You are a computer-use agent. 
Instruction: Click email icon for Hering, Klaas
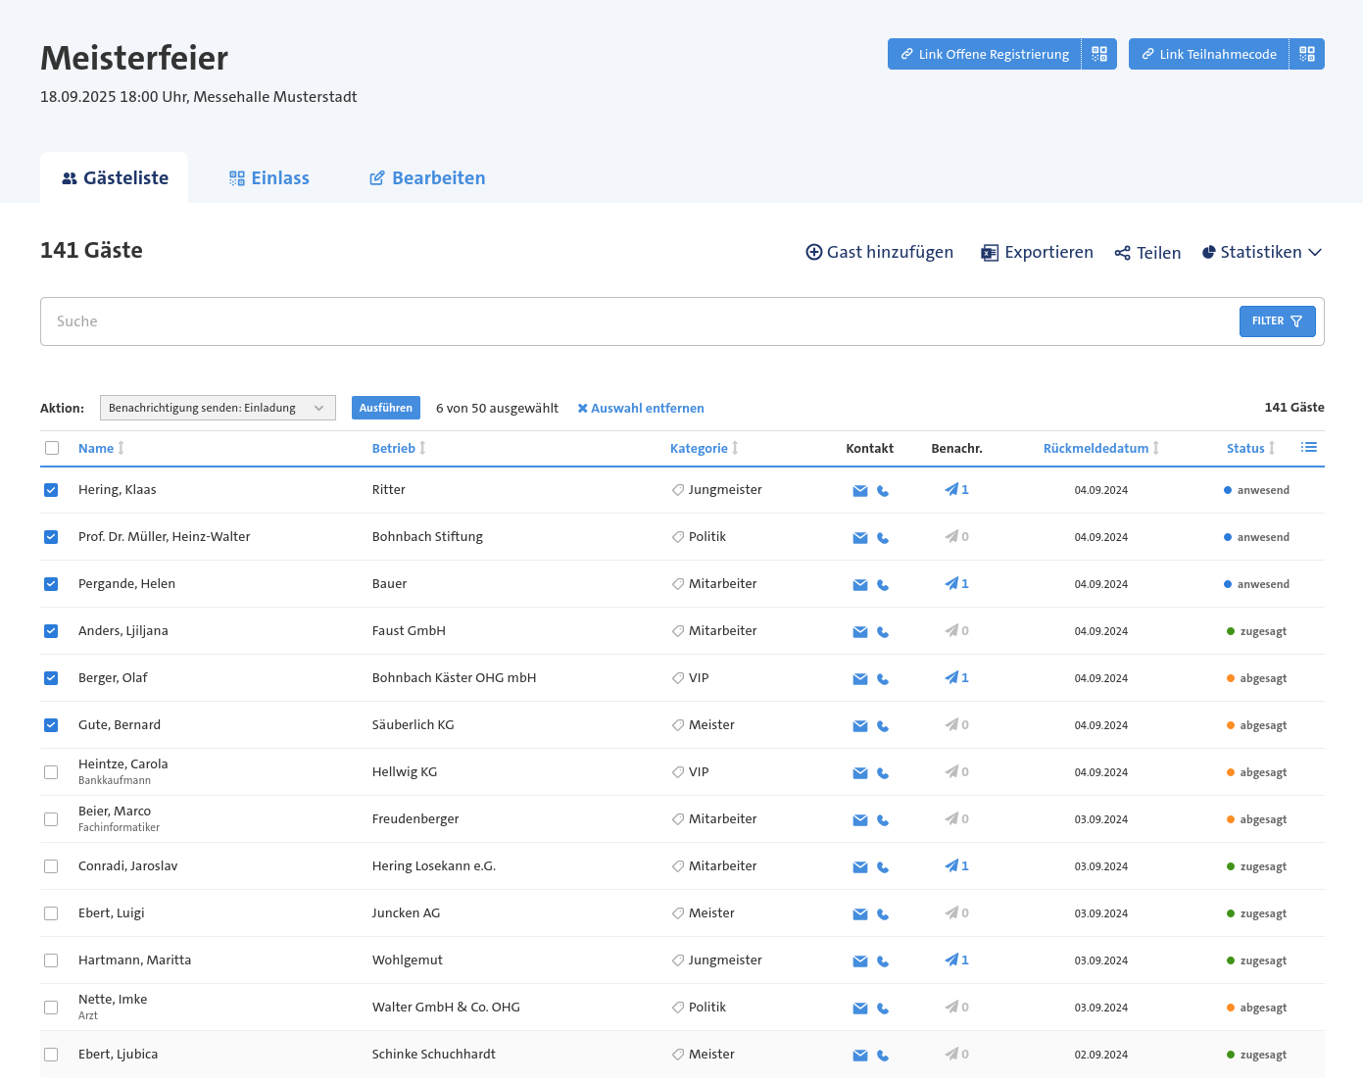[860, 491]
